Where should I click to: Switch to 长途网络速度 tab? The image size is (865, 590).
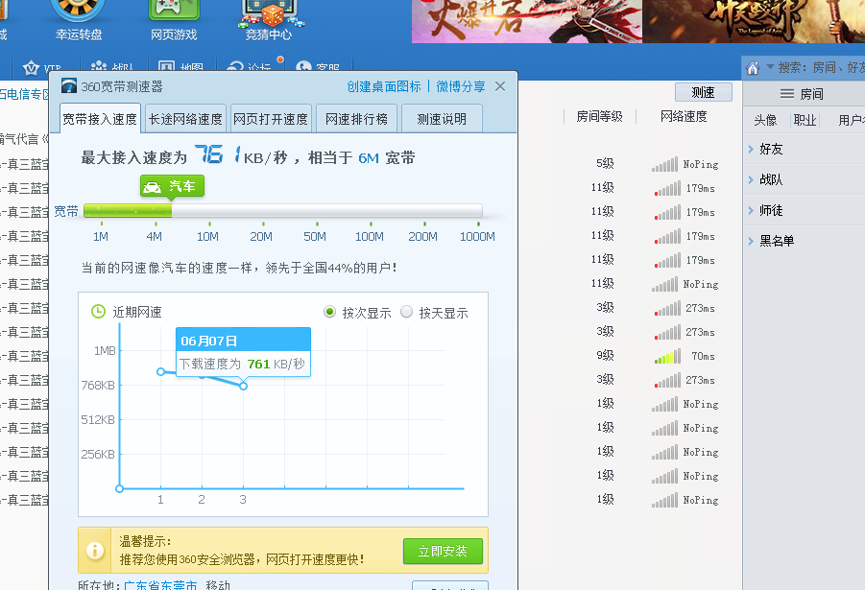pyautogui.click(x=185, y=119)
